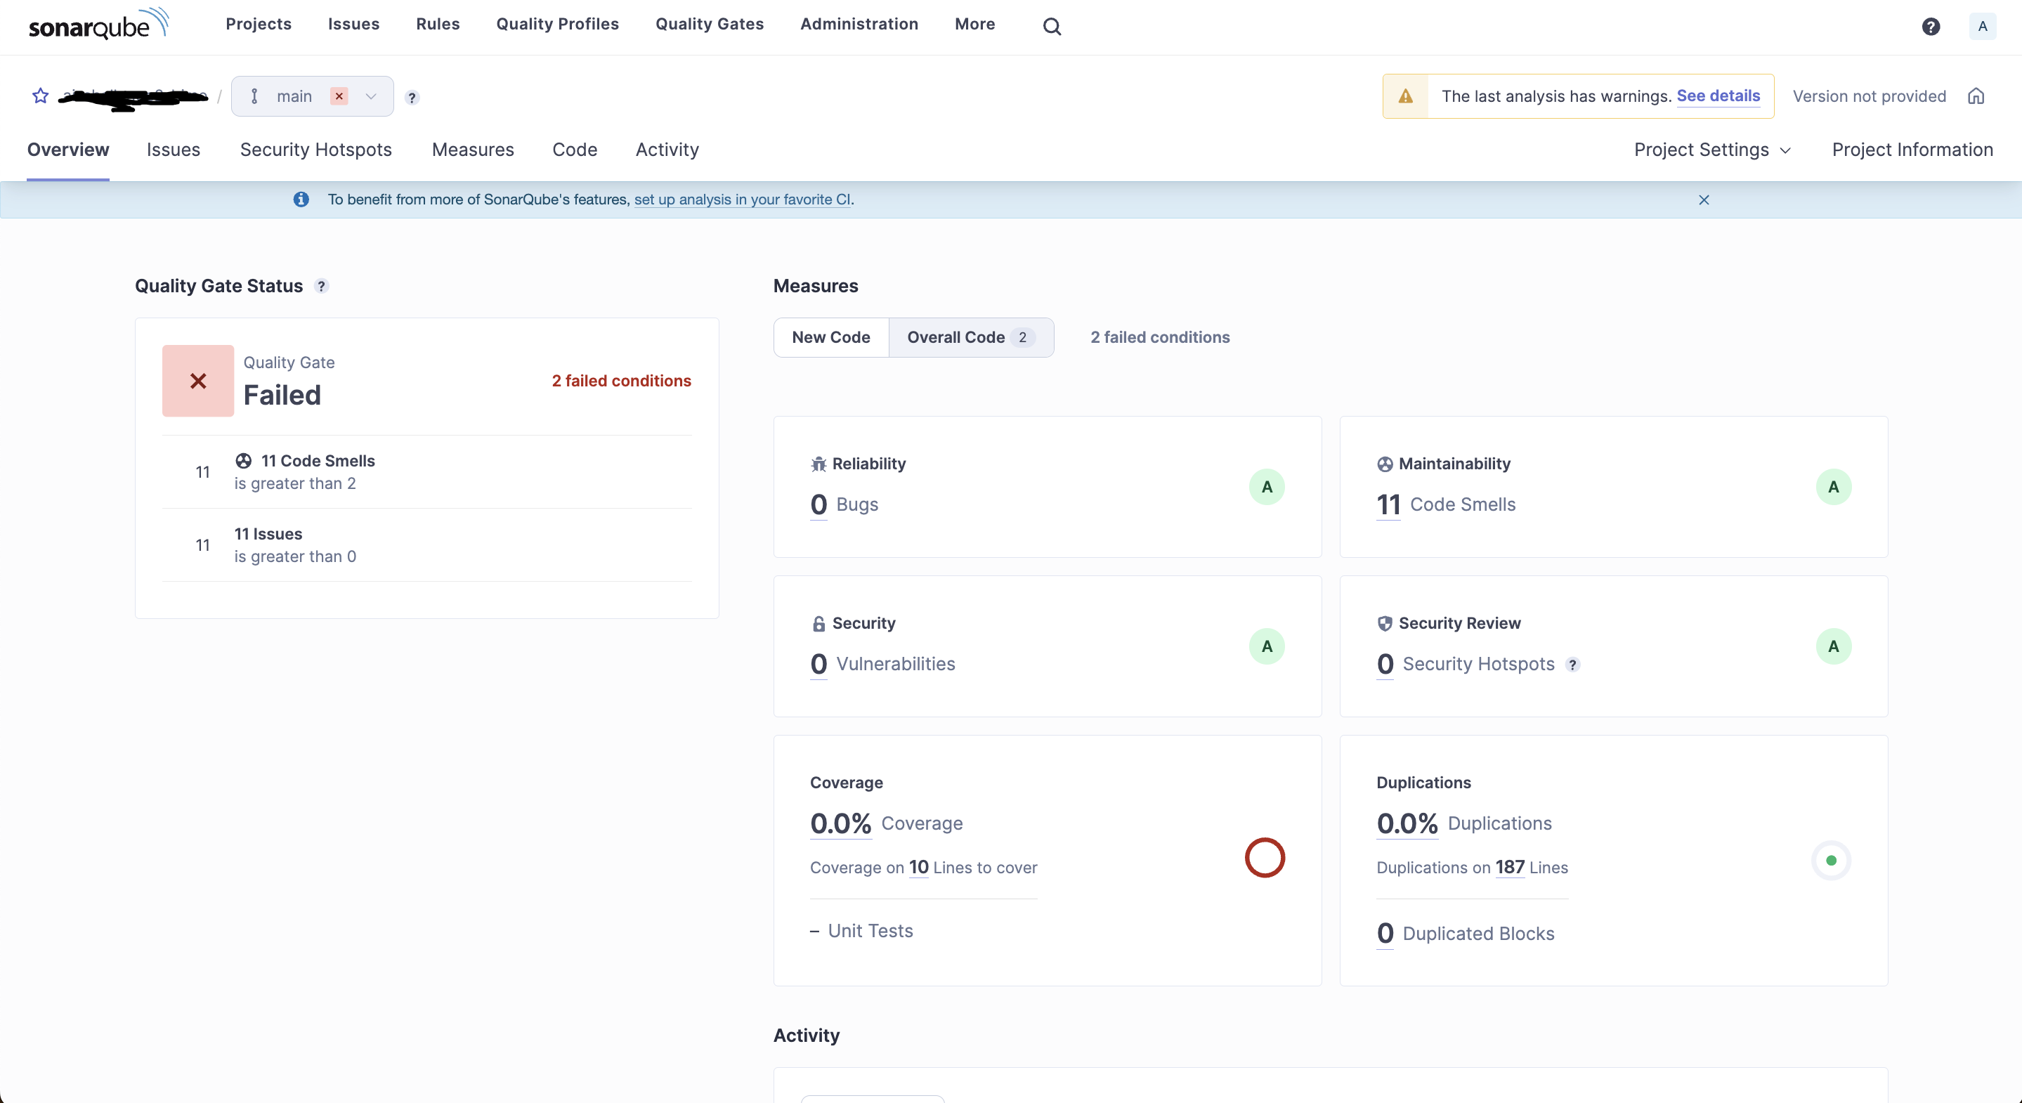Expand the Project Settings dropdown
The width and height of the screenshot is (2022, 1103).
tap(1712, 150)
